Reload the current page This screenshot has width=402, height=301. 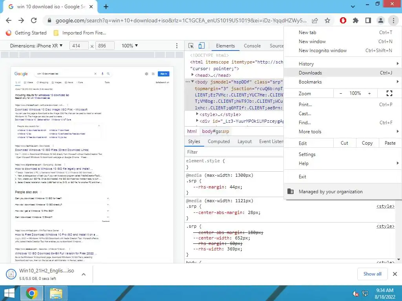coord(34,20)
